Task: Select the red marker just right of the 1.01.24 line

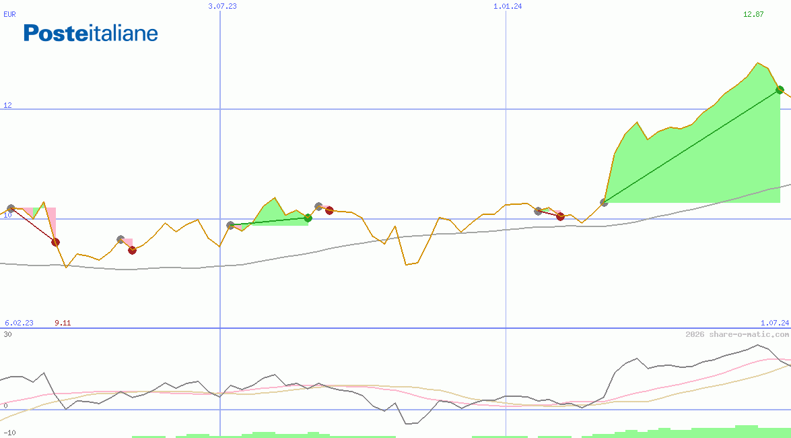Action: (x=560, y=216)
